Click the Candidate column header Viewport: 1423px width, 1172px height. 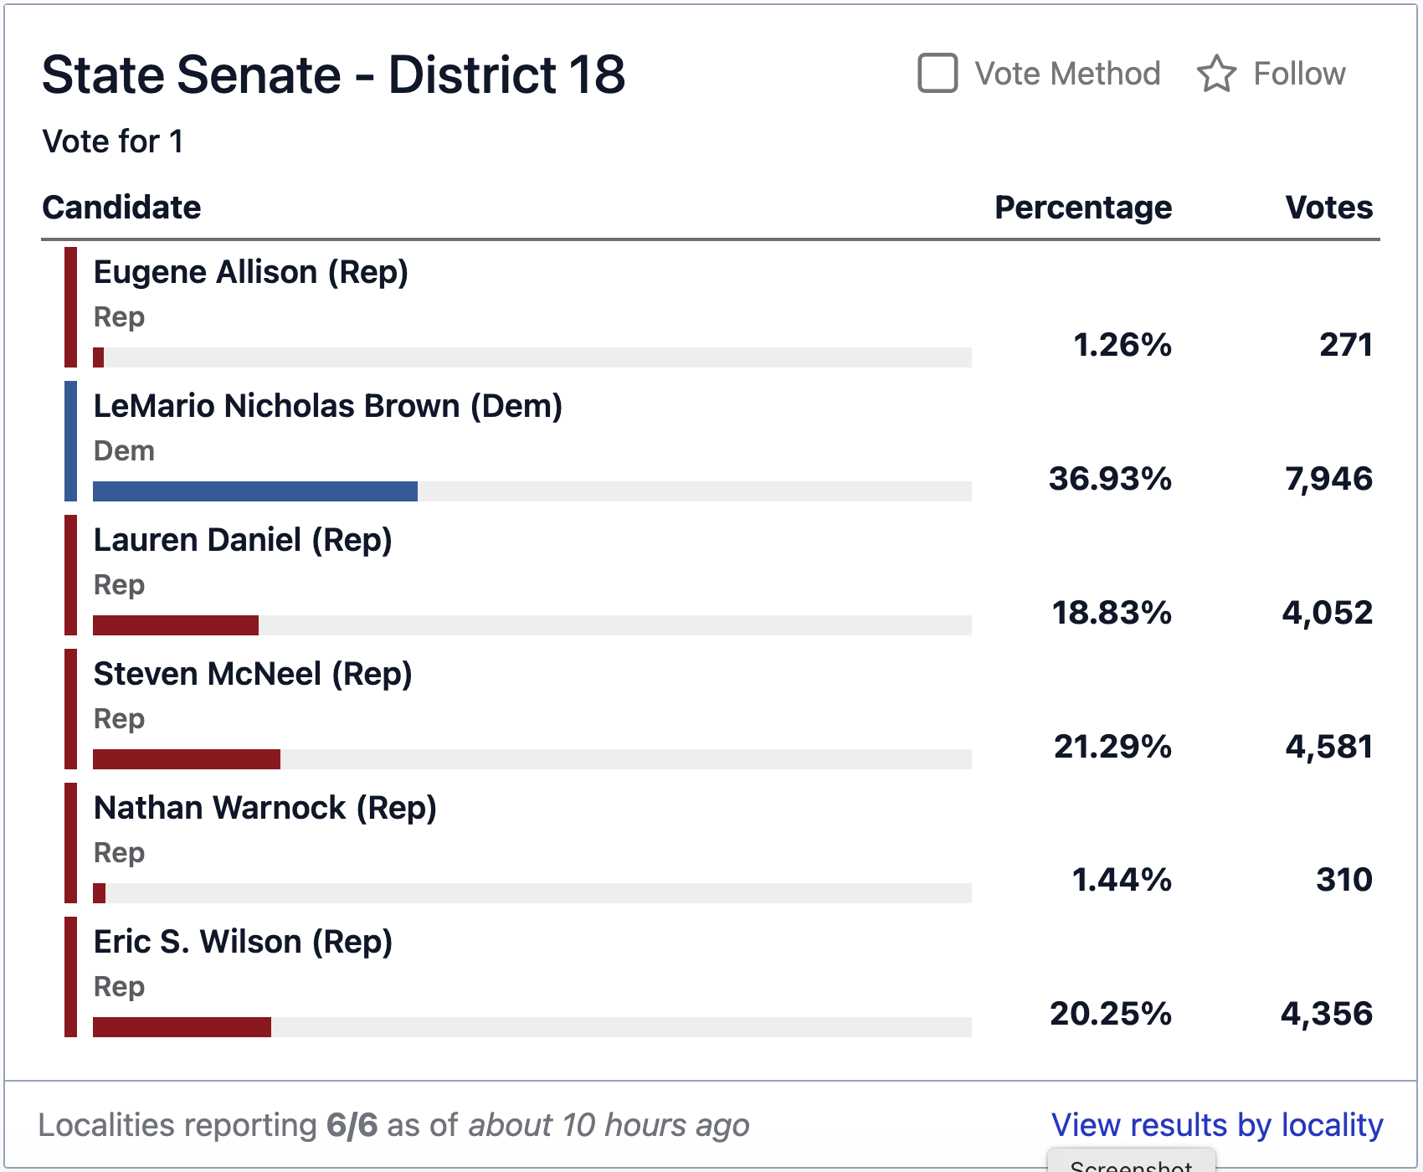[x=121, y=207]
